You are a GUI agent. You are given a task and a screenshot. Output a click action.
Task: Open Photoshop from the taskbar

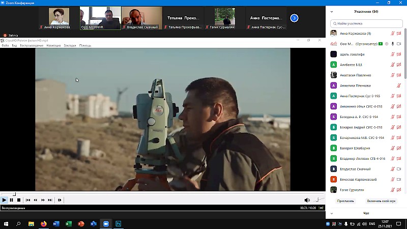[x=119, y=223]
